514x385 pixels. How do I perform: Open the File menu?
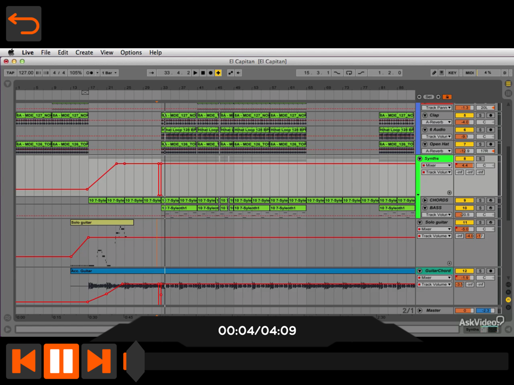point(46,52)
